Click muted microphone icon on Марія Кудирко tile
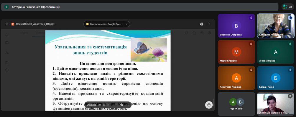 [x=251, y=44]
